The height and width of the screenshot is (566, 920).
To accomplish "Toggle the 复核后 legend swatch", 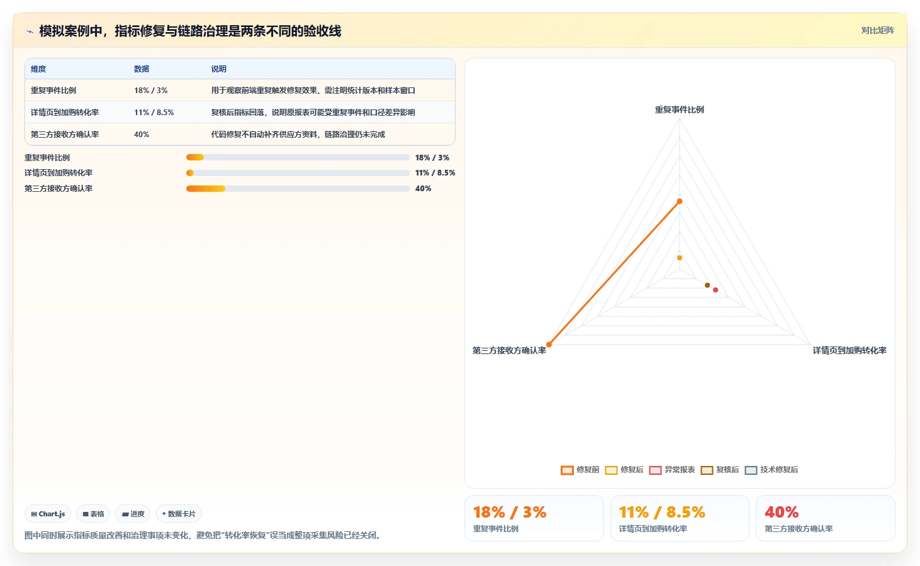I will (707, 470).
